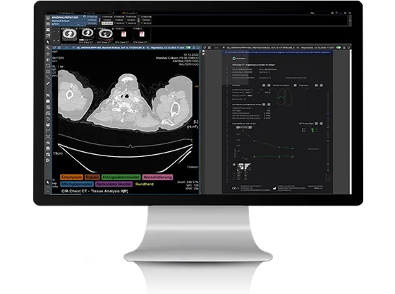Select the crossed scissors tool in left toolbar

point(48,95)
